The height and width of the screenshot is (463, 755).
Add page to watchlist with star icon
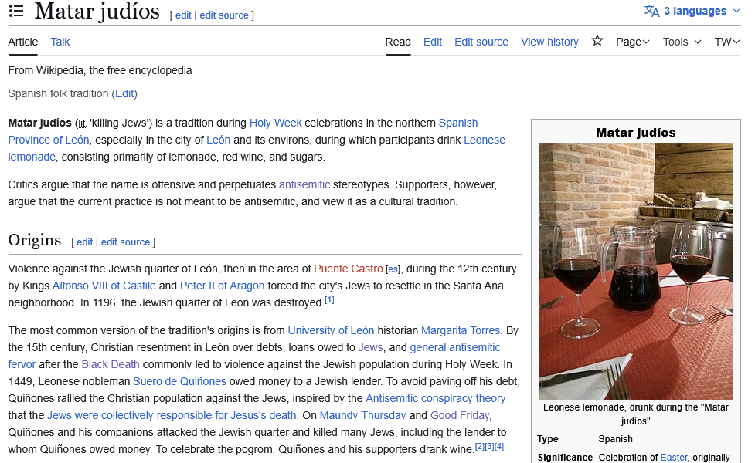(x=597, y=41)
